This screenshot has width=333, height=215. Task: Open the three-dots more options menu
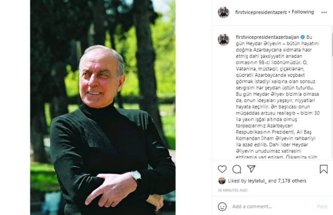[x=324, y=12]
